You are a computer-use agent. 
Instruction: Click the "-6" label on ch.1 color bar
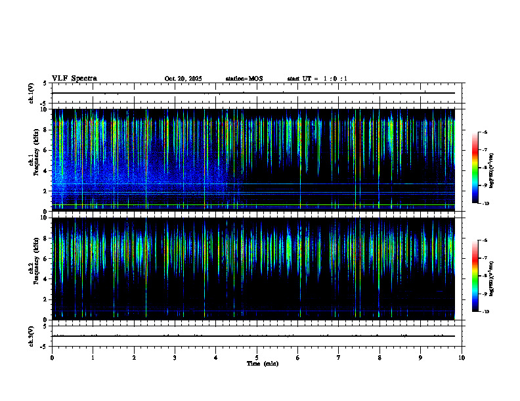tap(485, 132)
